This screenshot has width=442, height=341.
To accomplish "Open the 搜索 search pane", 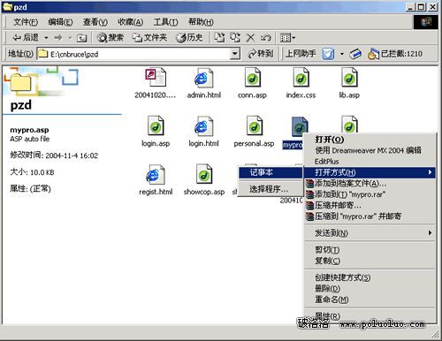I will (110, 38).
